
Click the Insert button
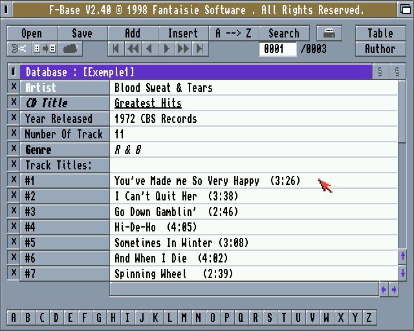coord(183,33)
